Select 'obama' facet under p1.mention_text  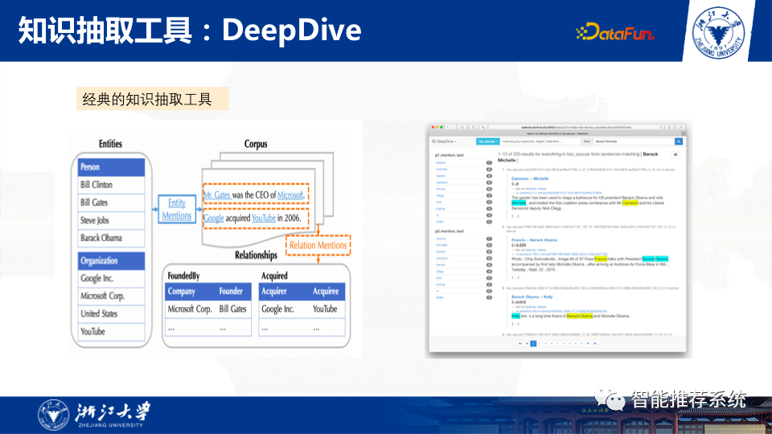(x=441, y=162)
